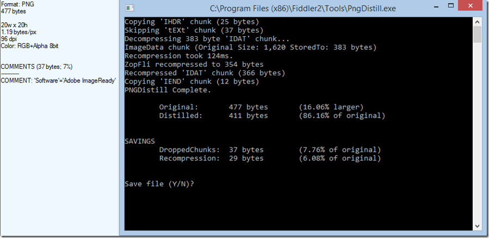Click the console vertical scrollbar thumb
489x238 pixels.
[477, 35]
